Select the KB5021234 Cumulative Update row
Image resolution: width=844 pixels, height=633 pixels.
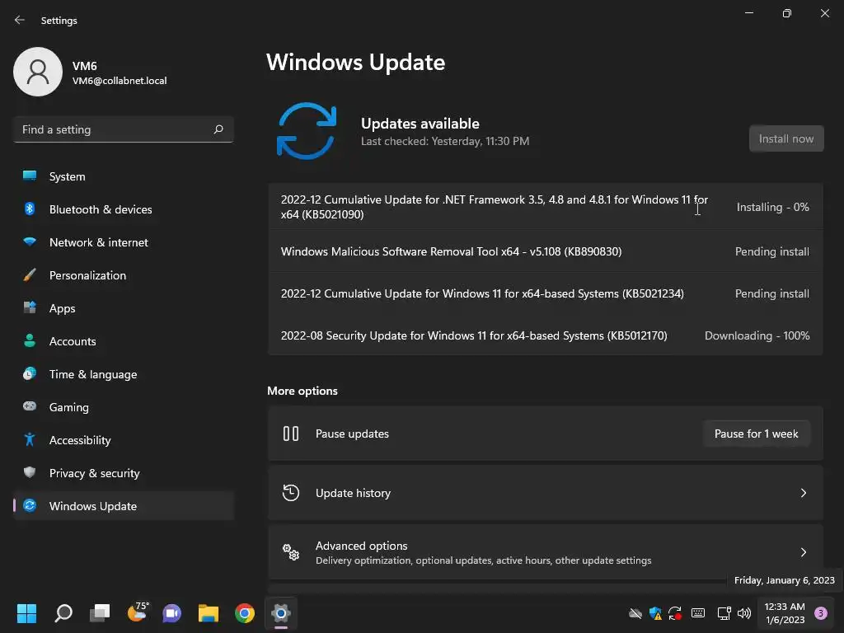(546, 293)
